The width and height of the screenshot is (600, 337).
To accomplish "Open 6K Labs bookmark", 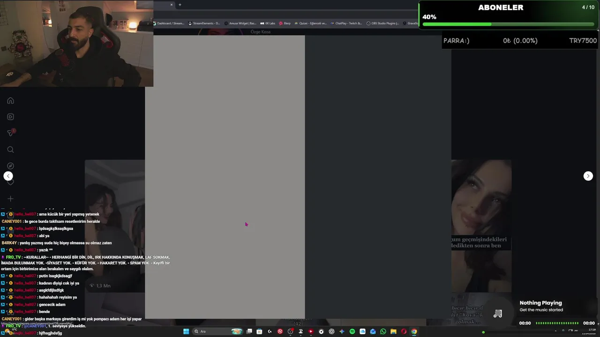I will pos(268,23).
